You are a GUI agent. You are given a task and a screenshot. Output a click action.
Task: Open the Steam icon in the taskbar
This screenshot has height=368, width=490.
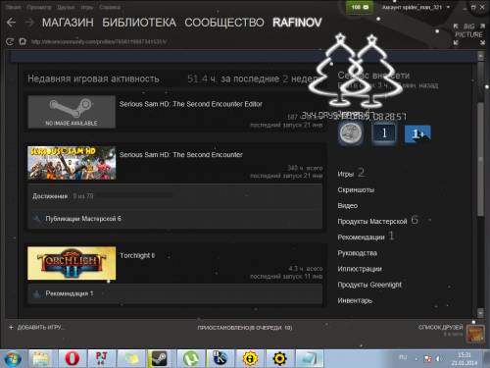pos(159,358)
